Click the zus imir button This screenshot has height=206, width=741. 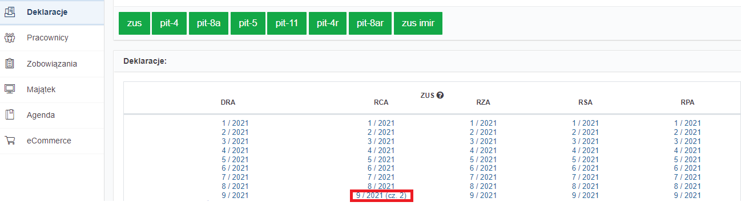(418, 23)
